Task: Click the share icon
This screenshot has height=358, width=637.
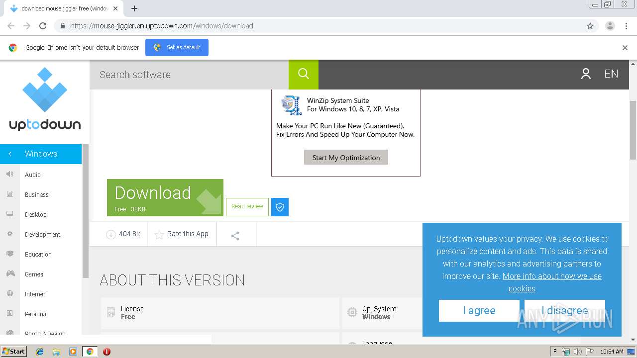Action: [x=235, y=236]
